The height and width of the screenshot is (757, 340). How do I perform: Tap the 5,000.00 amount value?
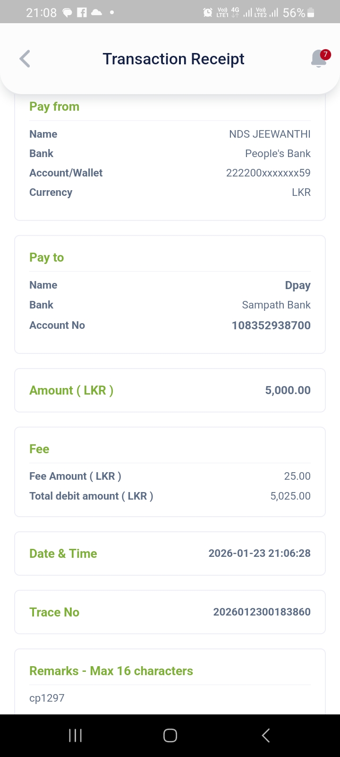[288, 390]
